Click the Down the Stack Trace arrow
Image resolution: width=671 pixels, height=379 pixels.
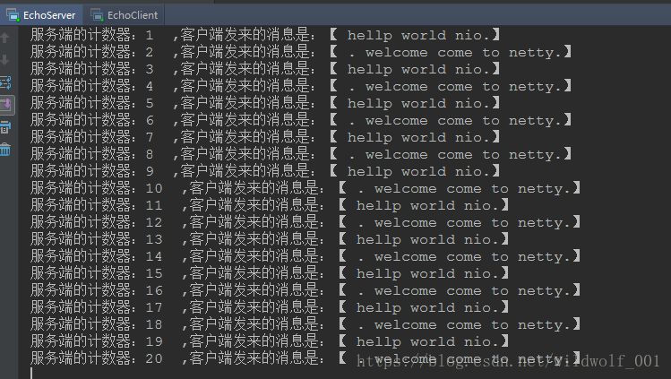(x=5, y=60)
